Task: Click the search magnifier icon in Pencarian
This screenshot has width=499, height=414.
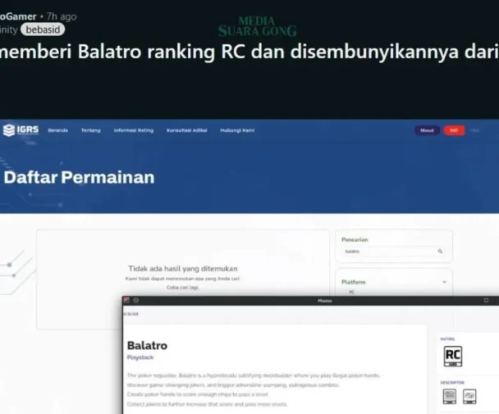Action: pyautogui.click(x=440, y=252)
